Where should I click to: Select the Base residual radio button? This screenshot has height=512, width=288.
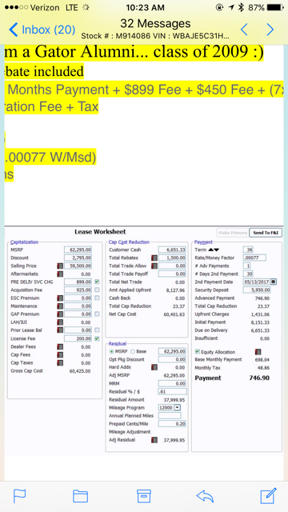click(x=133, y=352)
